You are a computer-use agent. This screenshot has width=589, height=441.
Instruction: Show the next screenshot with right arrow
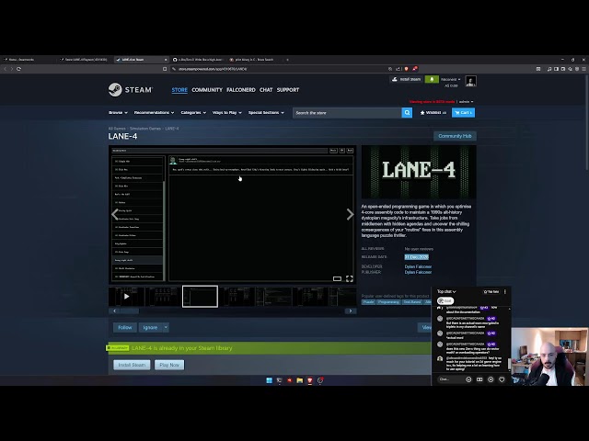350,214
